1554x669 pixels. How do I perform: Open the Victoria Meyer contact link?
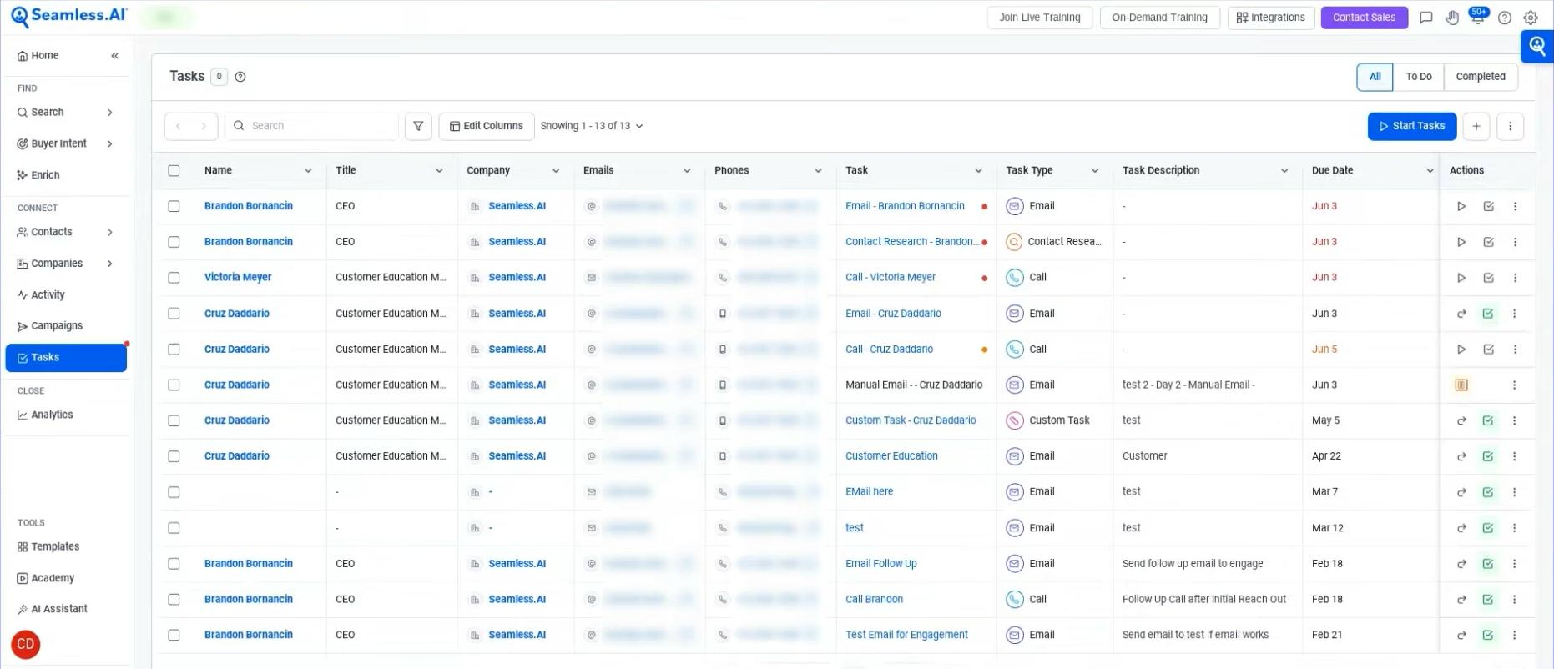tap(238, 278)
